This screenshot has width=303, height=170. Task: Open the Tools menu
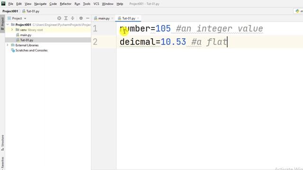(x=87, y=4)
